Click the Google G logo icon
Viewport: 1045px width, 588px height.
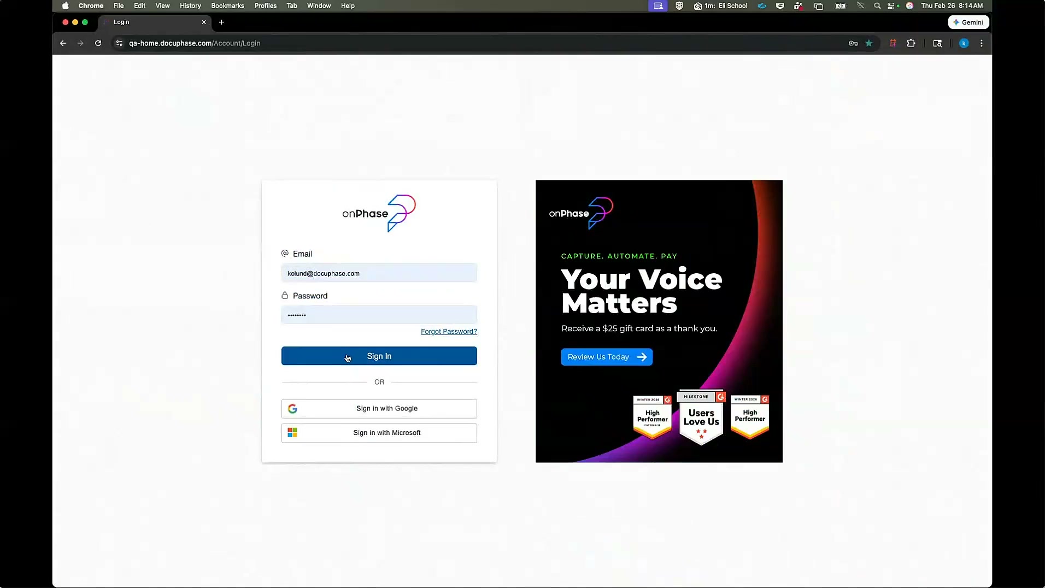click(x=292, y=409)
